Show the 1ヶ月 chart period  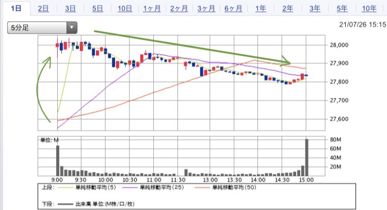tap(152, 9)
